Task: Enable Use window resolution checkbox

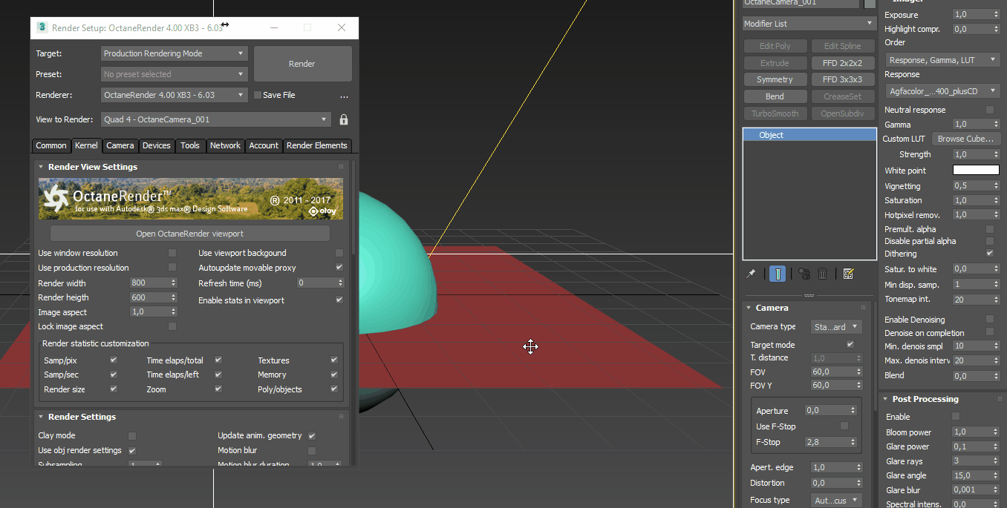Action: pyautogui.click(x=172, y=253)
